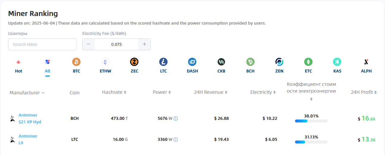385x155 pixels.
Task: Select the DASH coin icon
Action: 192,62
